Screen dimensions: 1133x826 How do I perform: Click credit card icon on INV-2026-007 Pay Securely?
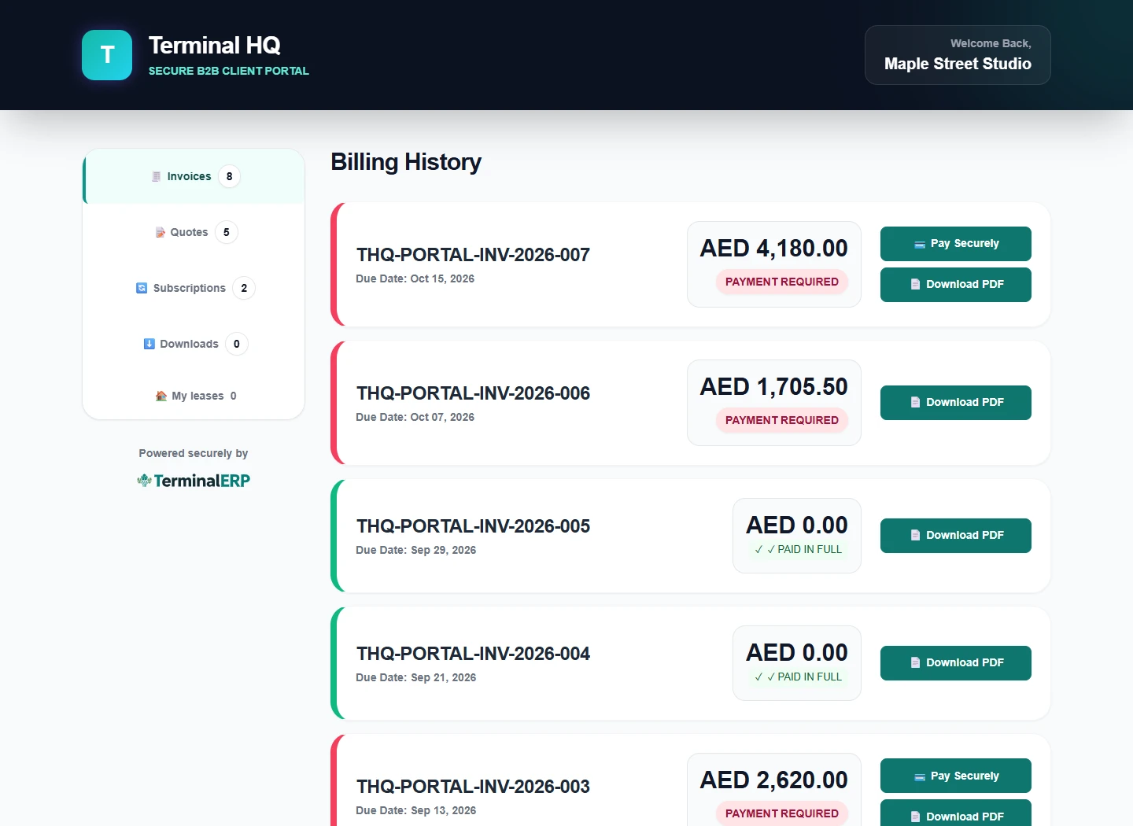click(x=919, y=244)
